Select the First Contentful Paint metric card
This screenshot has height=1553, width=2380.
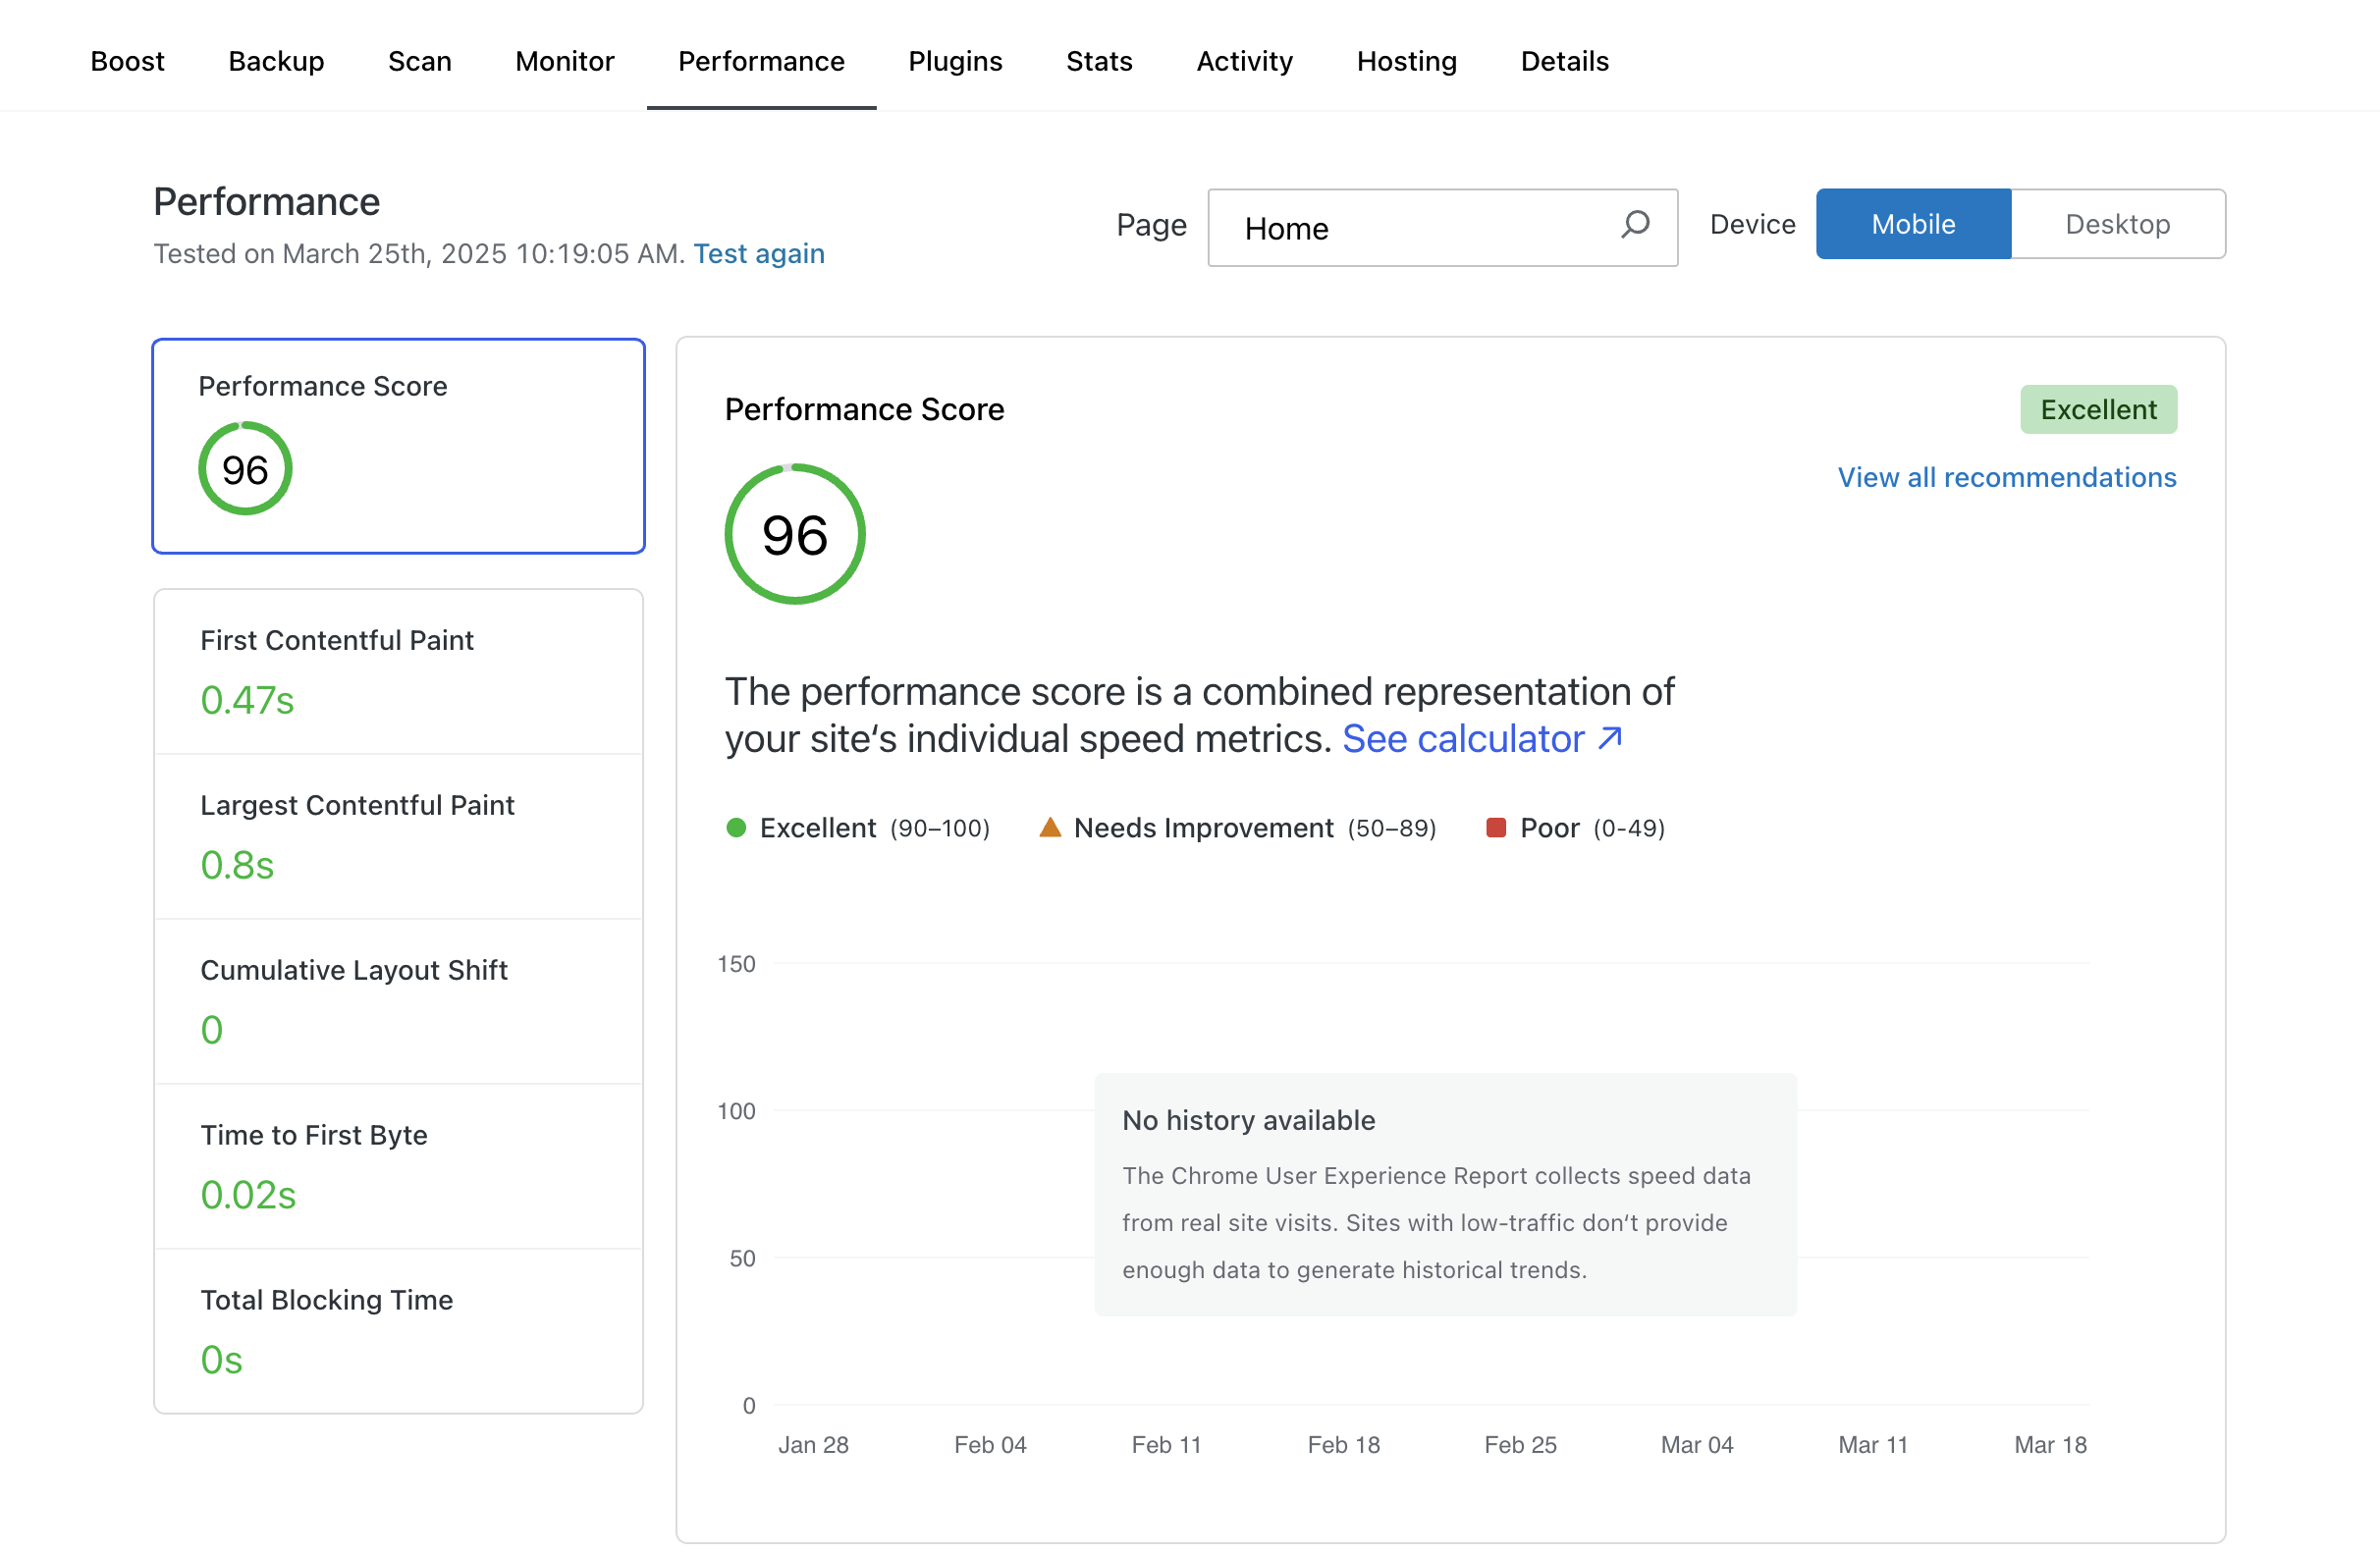[398, 670]
